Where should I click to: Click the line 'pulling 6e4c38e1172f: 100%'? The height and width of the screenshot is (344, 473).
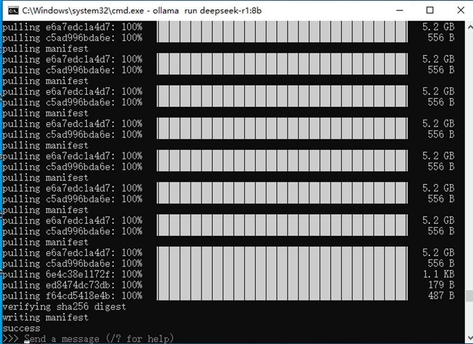(x=72, y=274)
